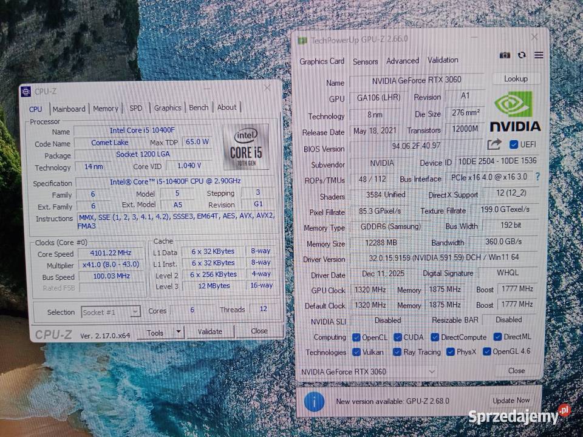The height and width of the screenshot is (437, 583).
Task: Expand the Tools dropdown arrow
Action: point(177,333)
